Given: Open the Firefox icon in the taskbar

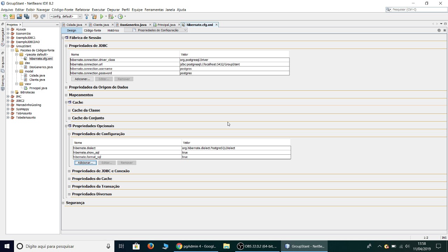Looking at the screenshot, I should pos(150,246).
